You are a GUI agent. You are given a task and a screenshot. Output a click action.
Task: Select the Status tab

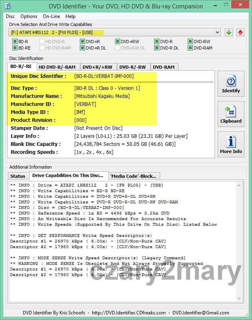[18, 176]
